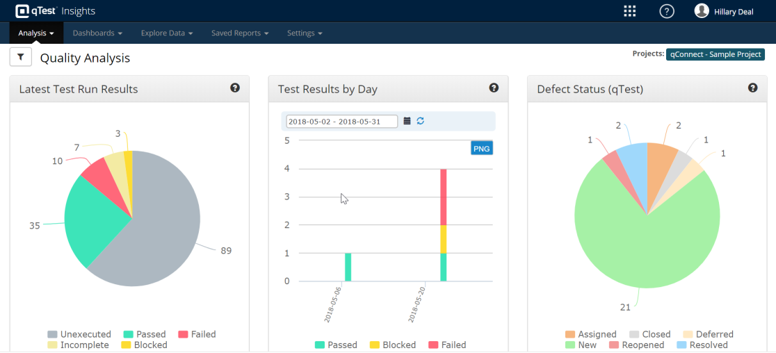776x353 pixels.
Task: Click the qConnect - Sample Project badge
Action: (715, 54)
